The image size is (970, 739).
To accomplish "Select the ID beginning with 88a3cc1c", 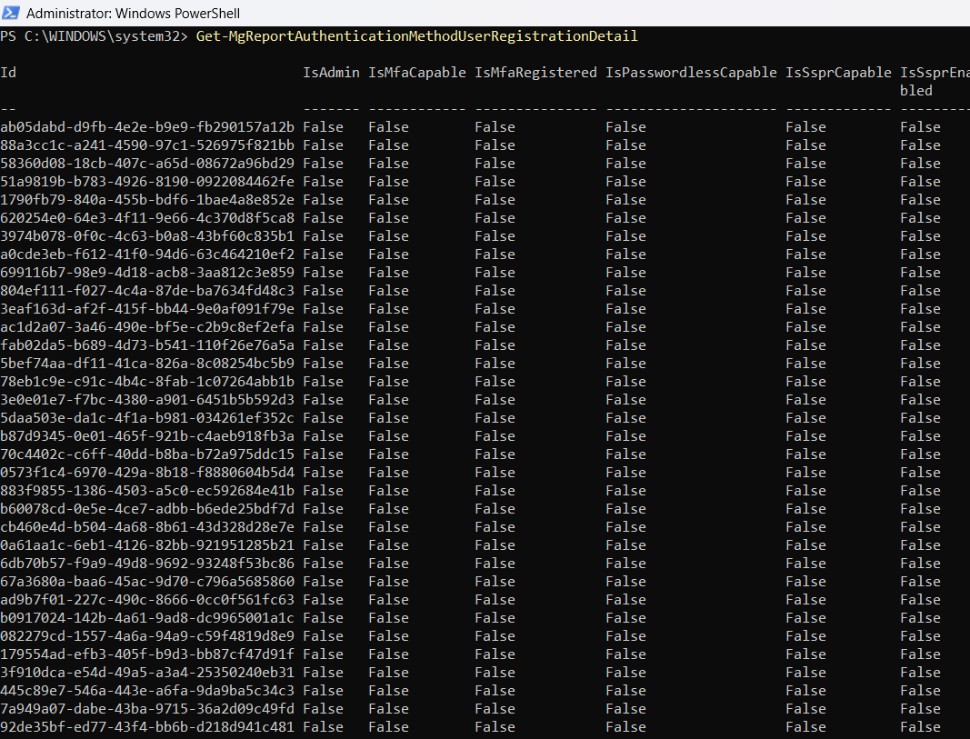I will (147, 145).
